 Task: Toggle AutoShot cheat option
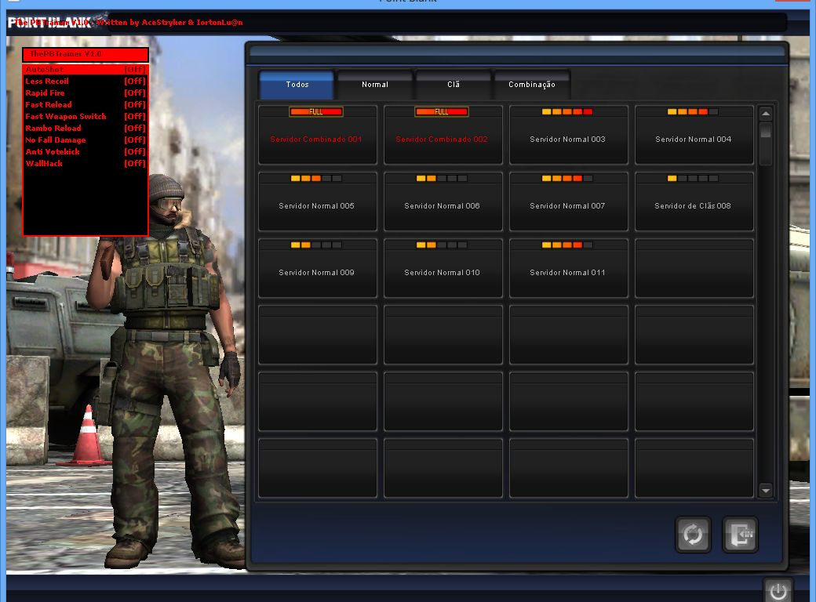point(86,69)
